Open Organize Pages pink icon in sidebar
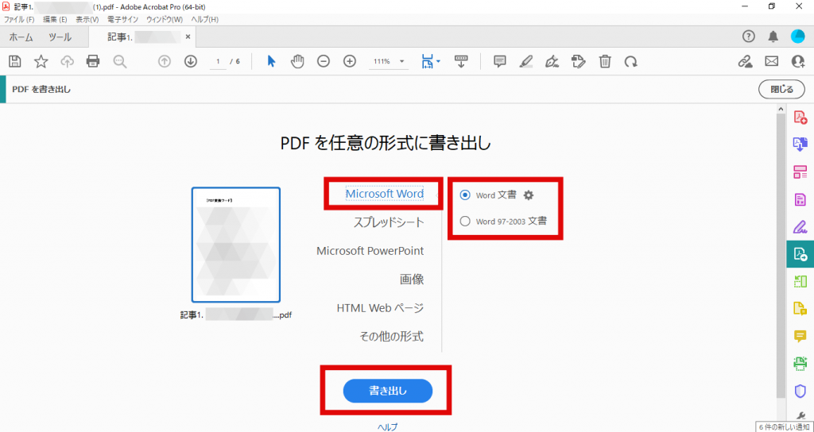Image resolution: width=814 pixels, height=432 pixels. click(800, 172)
